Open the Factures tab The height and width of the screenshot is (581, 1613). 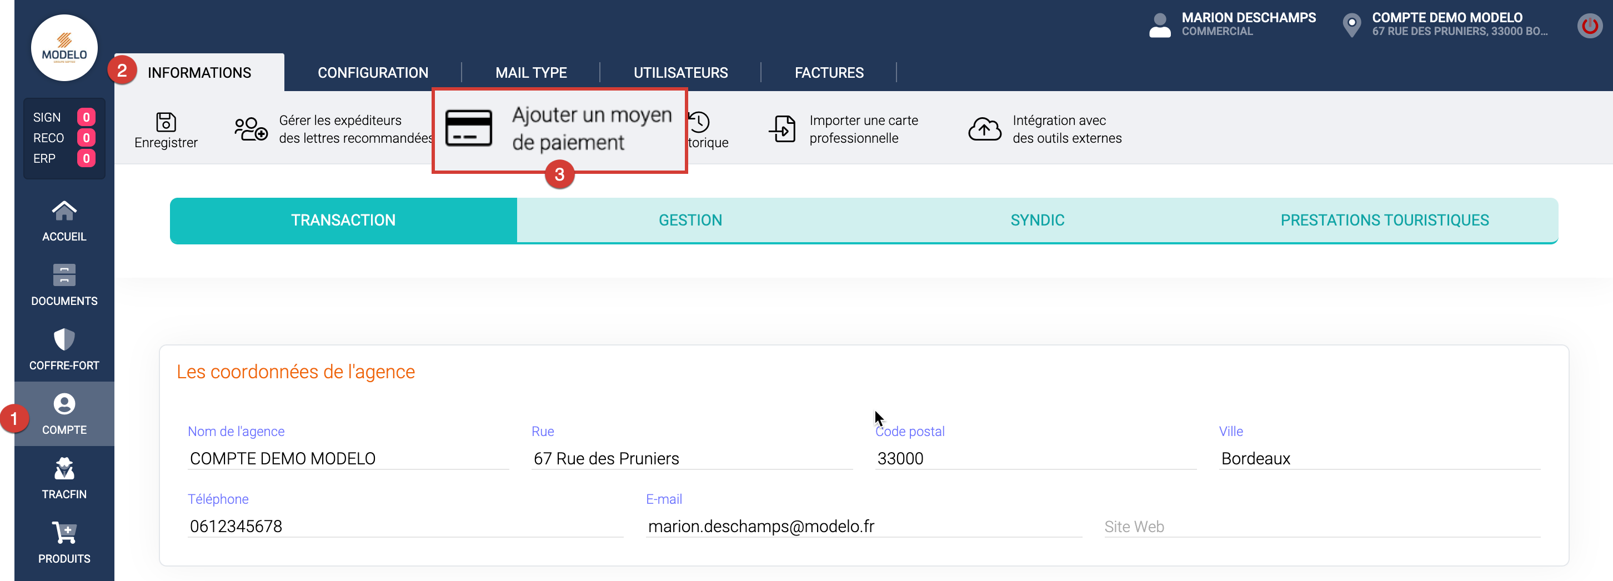[828, 73]
